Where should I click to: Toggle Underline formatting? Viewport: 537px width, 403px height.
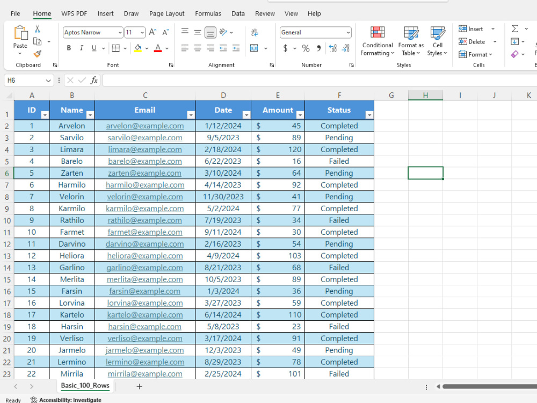tap(94, 48)
